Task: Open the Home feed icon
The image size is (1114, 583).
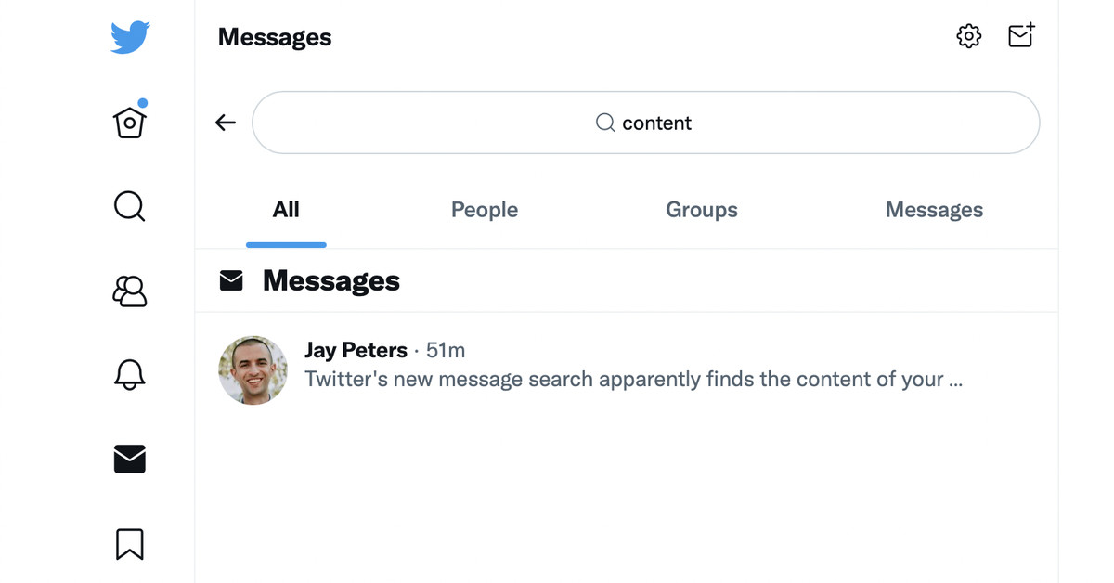Action: pyautogui.click(x=130, y=120)
